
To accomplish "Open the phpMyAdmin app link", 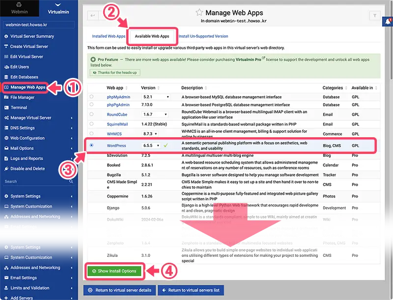I will point(118,97).
